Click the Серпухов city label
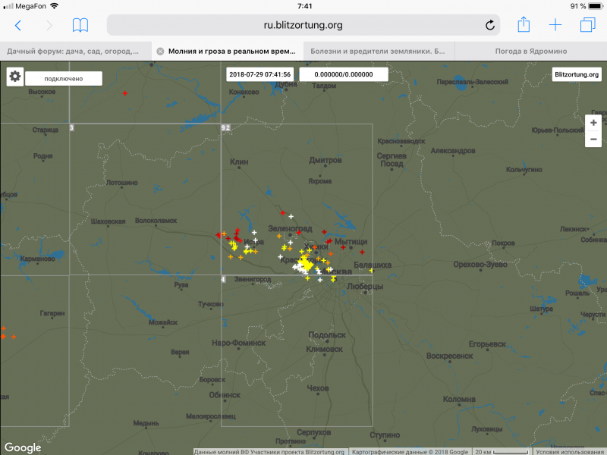 click(x=314, y=432)
